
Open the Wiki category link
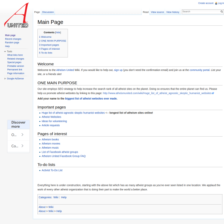(56, 197)
